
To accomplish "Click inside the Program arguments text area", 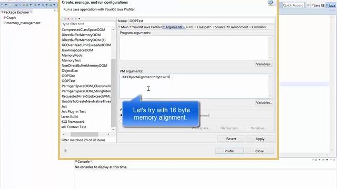I will click(x=194, y=48).
